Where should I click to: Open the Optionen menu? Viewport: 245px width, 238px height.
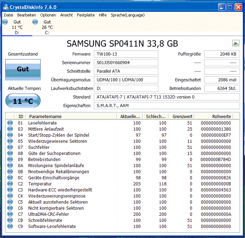[48, 15]
